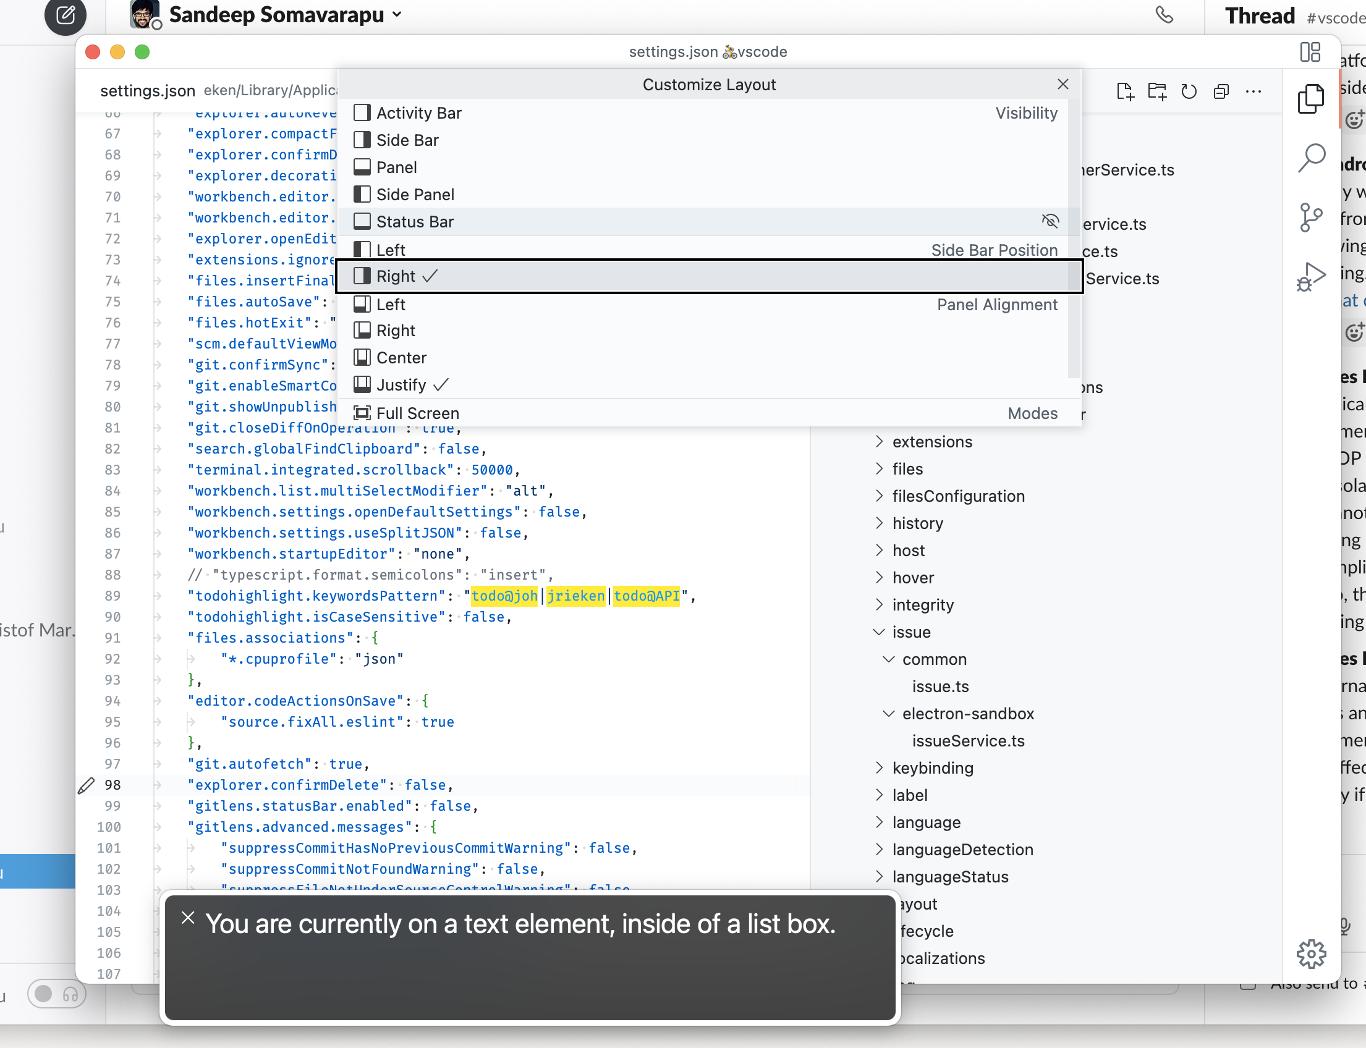The height and width of the screenshot is (1048, 1366).
Task: Open the Search view in the activity bar
Action: (1311, 158)
